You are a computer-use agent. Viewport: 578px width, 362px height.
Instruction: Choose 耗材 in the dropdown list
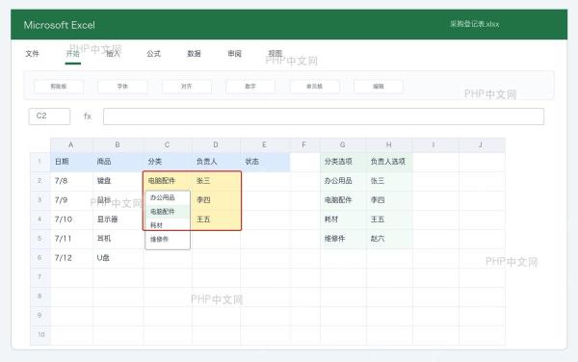pyautogui.click(x=168, y=225)
